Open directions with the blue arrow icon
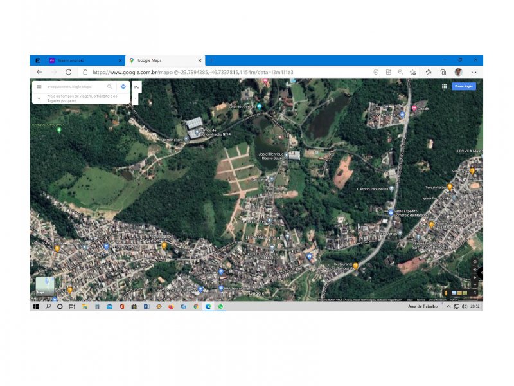 tap(123, 87)
